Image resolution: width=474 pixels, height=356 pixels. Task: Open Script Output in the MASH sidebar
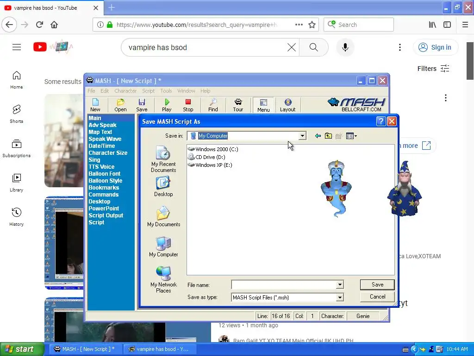(106, 216)
